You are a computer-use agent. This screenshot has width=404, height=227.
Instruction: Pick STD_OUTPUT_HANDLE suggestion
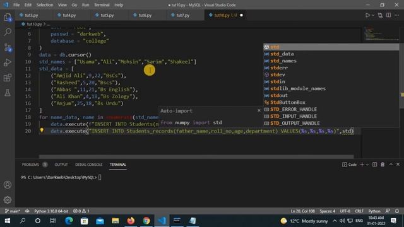coord(331,124)
